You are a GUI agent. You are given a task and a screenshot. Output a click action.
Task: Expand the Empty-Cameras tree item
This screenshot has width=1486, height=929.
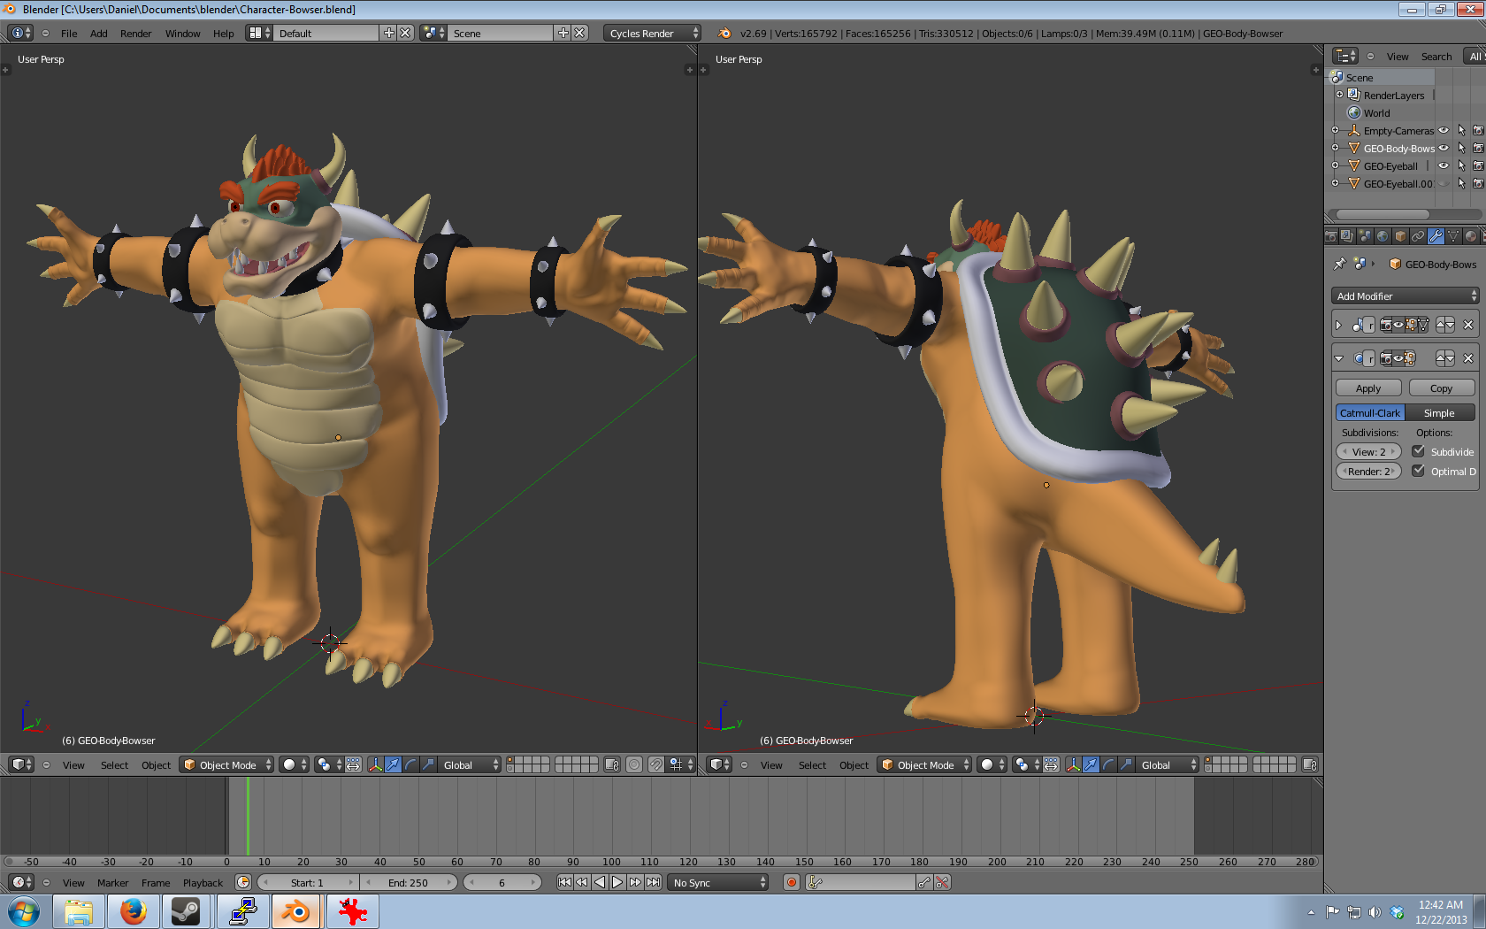tap(1336, 131)
